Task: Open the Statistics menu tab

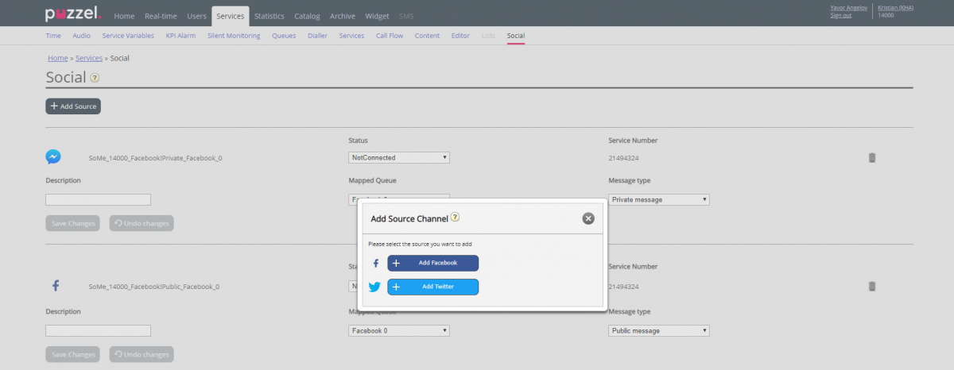Action: (269, 16)
